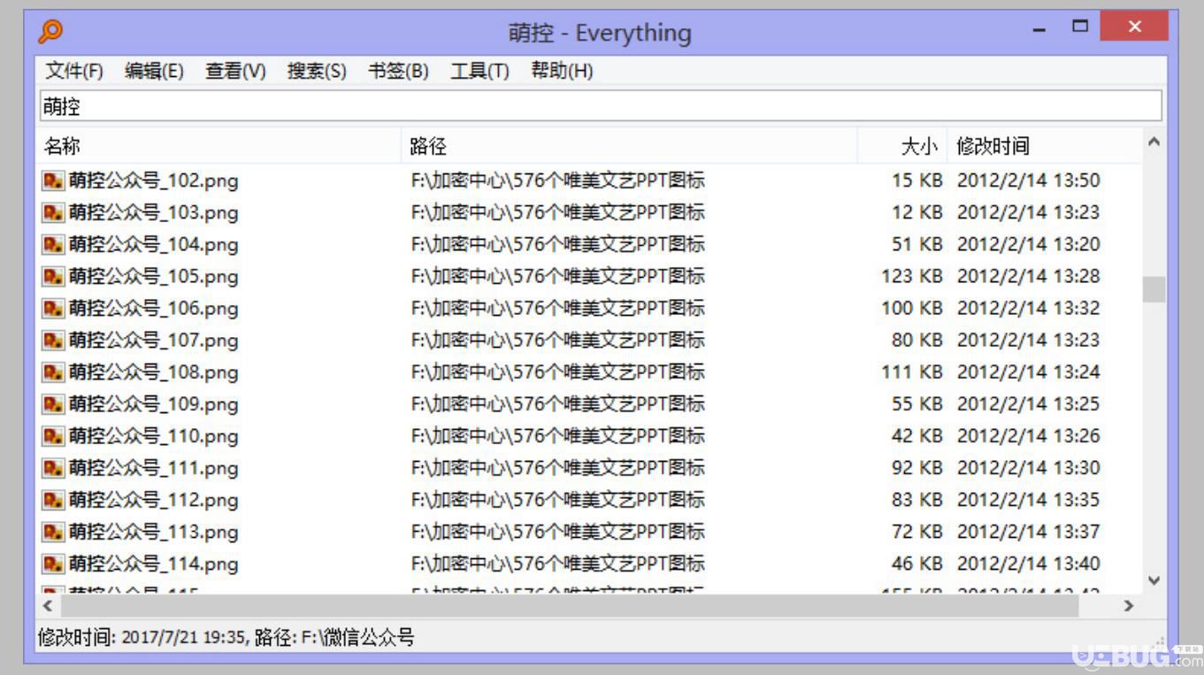Image resolution: width=1204 pixels, height=675 pixels.
Task: Select file name 萌控公众号_109.png
Action: [x=154, y=404]
